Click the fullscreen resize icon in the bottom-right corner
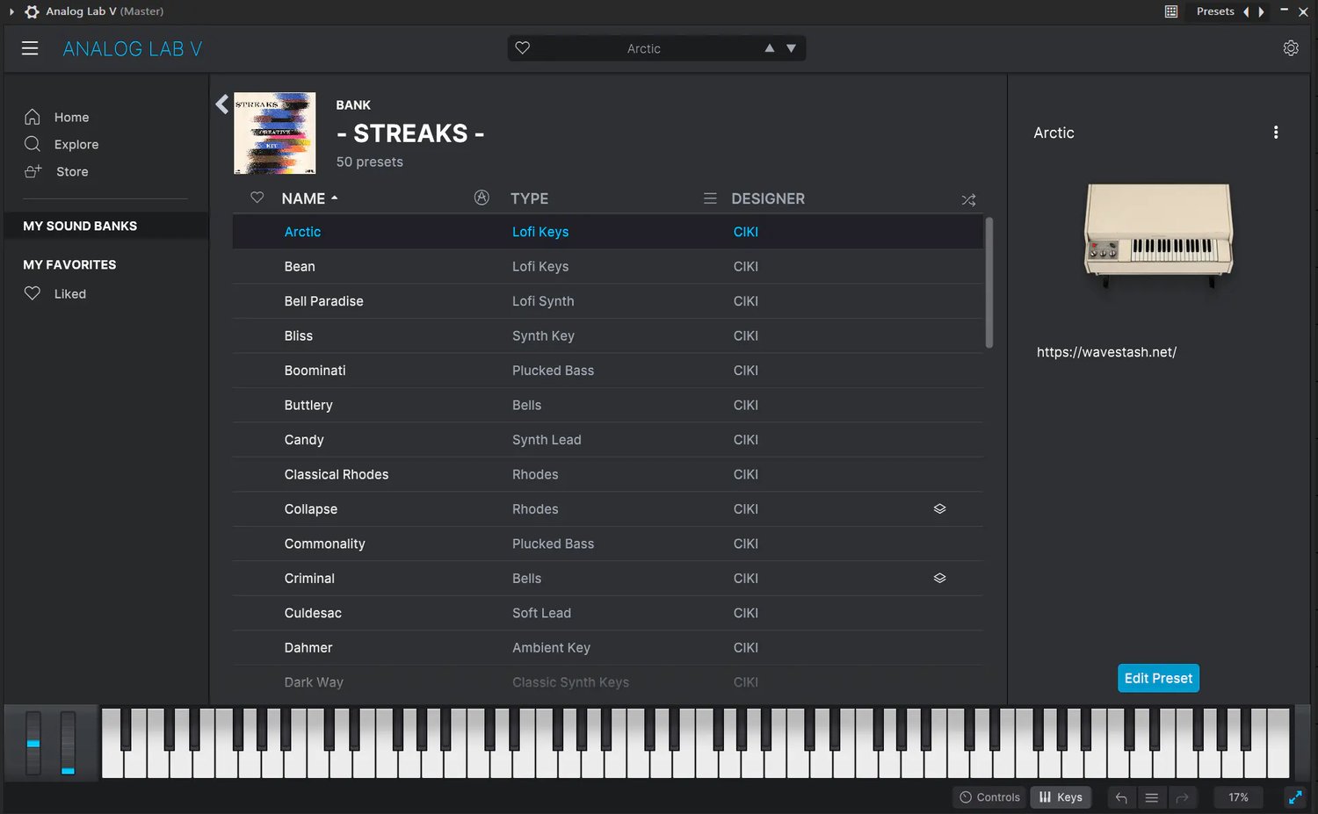This screenshot has height=814, width=1318. click(x=1294, y=797)
